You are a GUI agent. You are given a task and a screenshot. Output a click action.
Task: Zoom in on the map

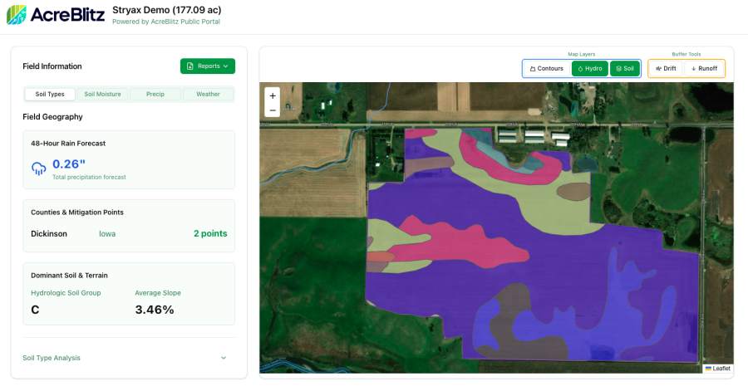[273, 95]
